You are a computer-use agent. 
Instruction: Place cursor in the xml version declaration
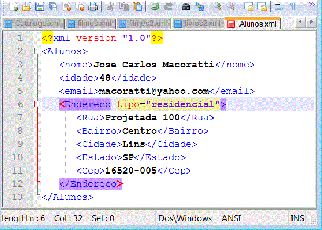[x=102, y=38]
